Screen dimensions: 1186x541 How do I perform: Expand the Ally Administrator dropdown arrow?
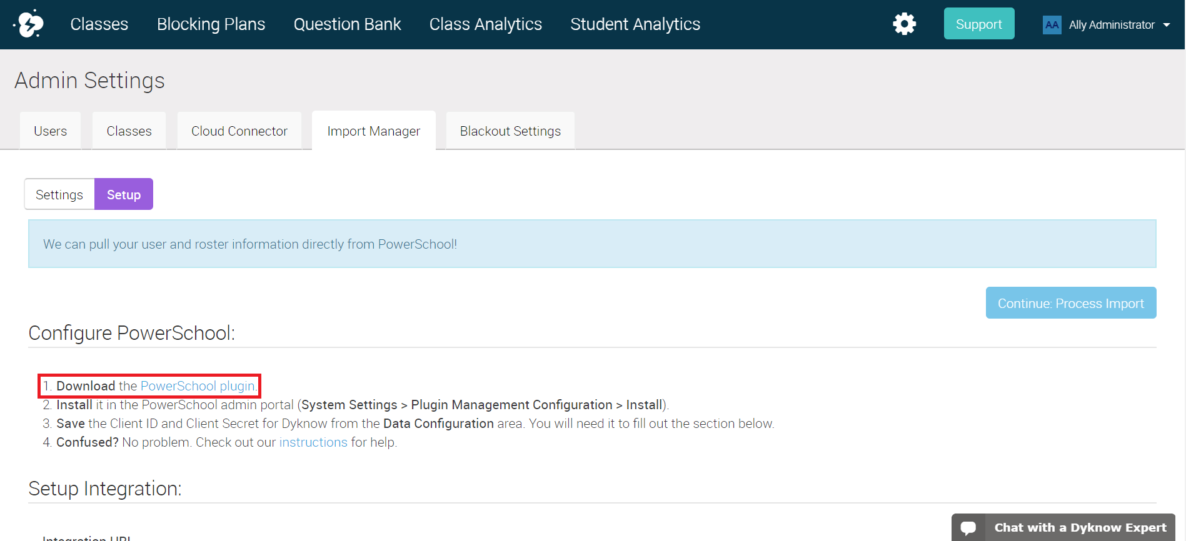tap(1167, 25)
